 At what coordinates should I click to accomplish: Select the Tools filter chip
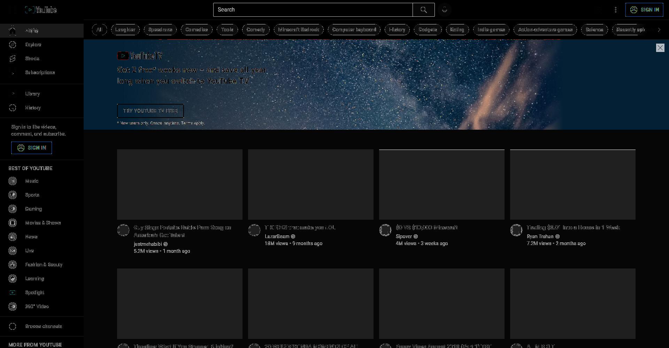click(227, 30)
